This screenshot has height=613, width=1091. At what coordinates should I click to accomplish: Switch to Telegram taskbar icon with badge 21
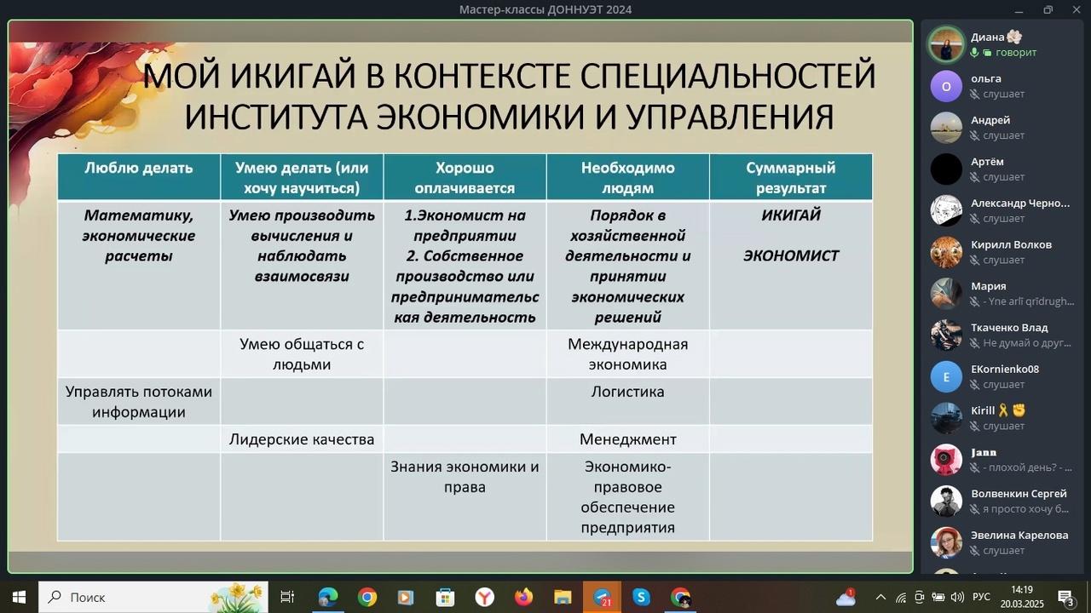point(602,597)
